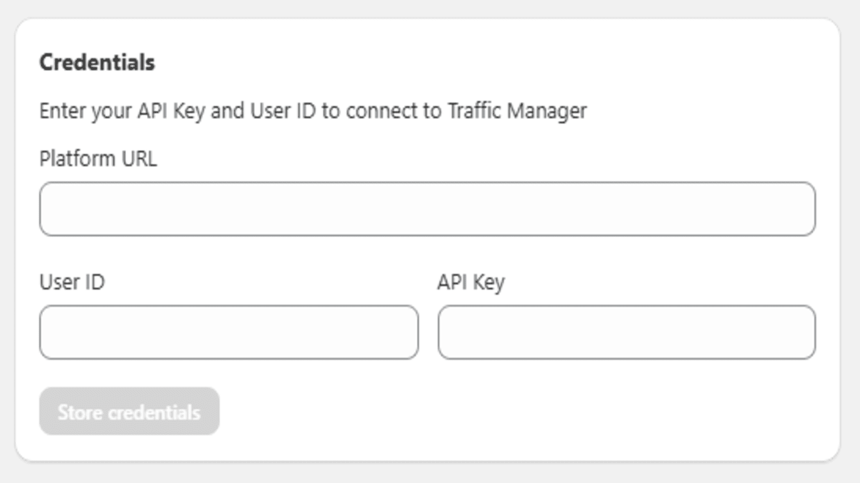Click the User ID label
Screen dimensions: 860x483
pyautogui.click(x=72, y=282)
